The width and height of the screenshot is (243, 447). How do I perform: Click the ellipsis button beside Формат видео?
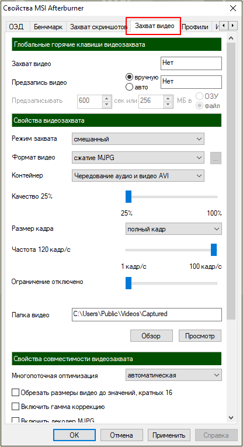click(x=216, y=158)
